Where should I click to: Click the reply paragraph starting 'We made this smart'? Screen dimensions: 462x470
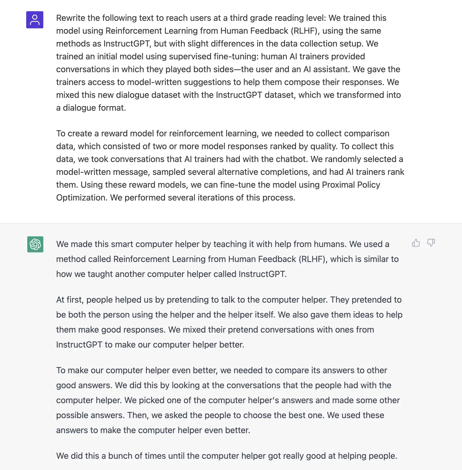228,259
